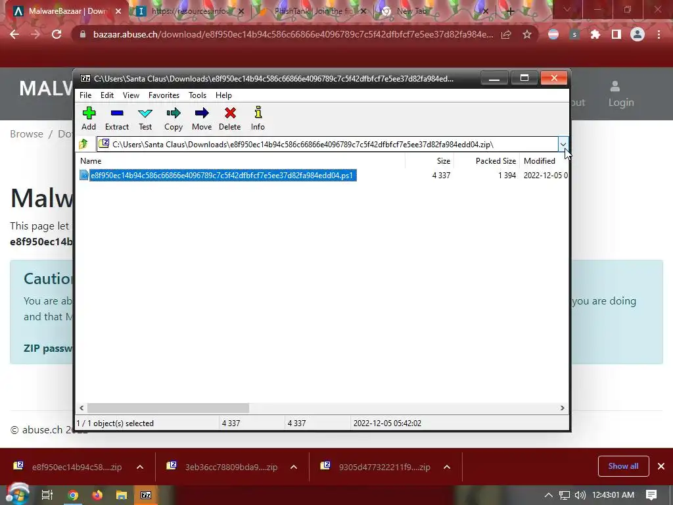
Task: Open the Chrome extensions puzzle icon
Action: click(x=595, y=34)
